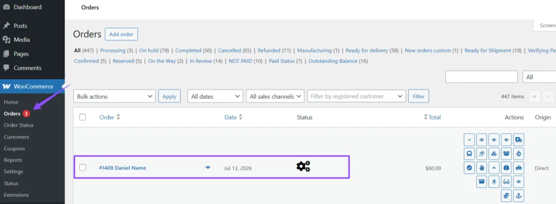Viewport: 556px width, 204px height.
Task: Click the Jul 13, 2026 date
Action: click(238, 168)
